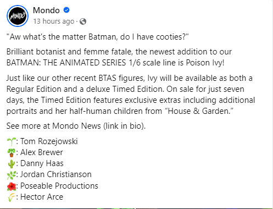
Task: Click the public globe privacy icon
Action: coord(83,21)
